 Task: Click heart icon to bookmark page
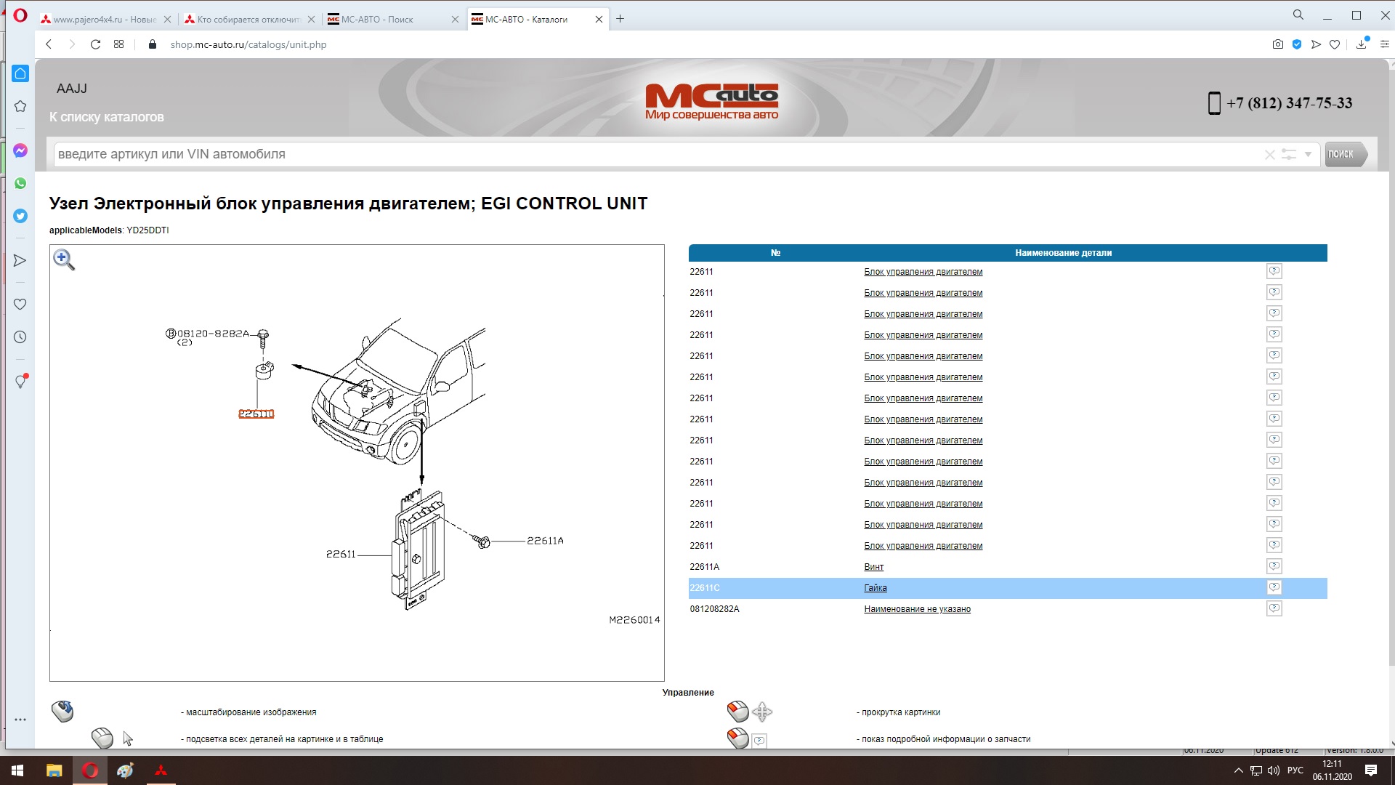coord(1335,44)
